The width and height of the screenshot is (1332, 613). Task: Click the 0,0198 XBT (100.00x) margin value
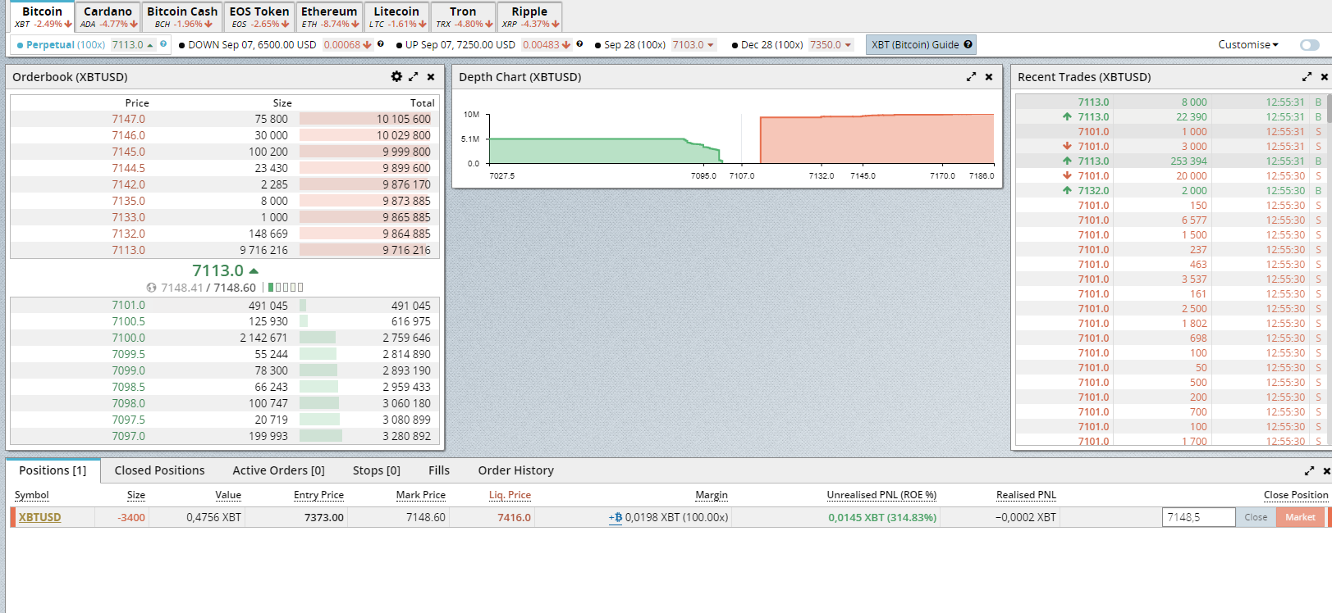676,517
